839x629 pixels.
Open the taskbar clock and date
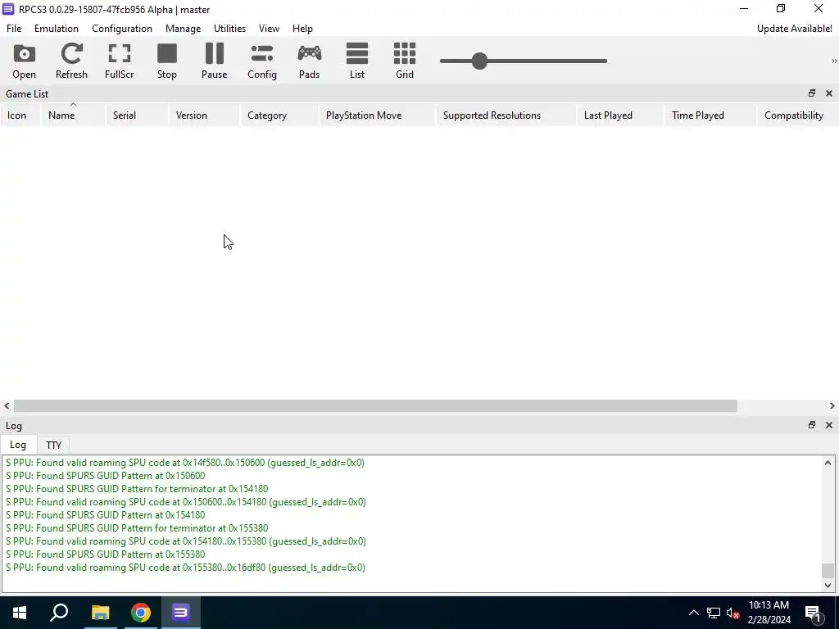pyautogui.click(x=769, y=613)
